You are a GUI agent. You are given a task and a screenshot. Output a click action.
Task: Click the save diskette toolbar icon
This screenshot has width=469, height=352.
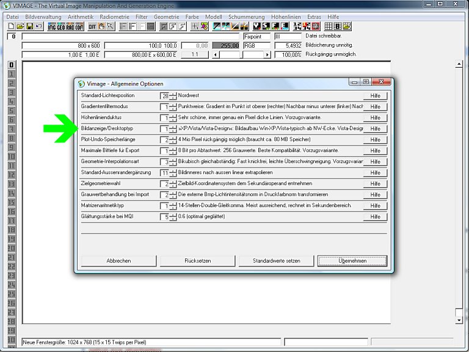click(x=29, y=26)
